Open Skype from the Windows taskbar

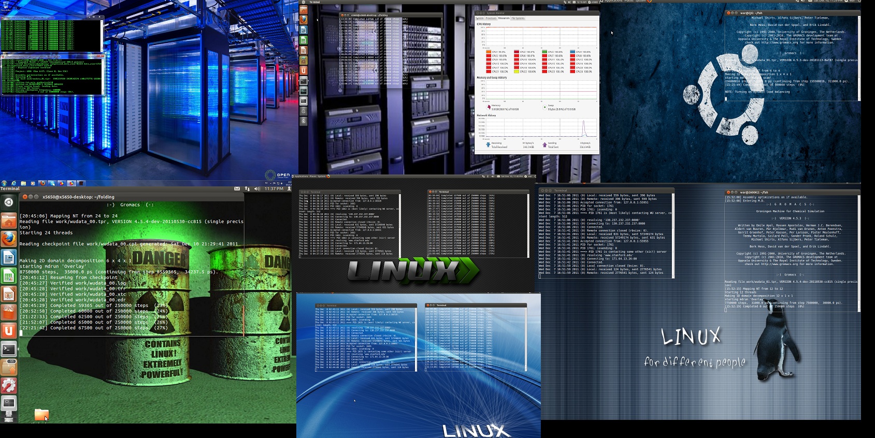click(x=52, y=183)
